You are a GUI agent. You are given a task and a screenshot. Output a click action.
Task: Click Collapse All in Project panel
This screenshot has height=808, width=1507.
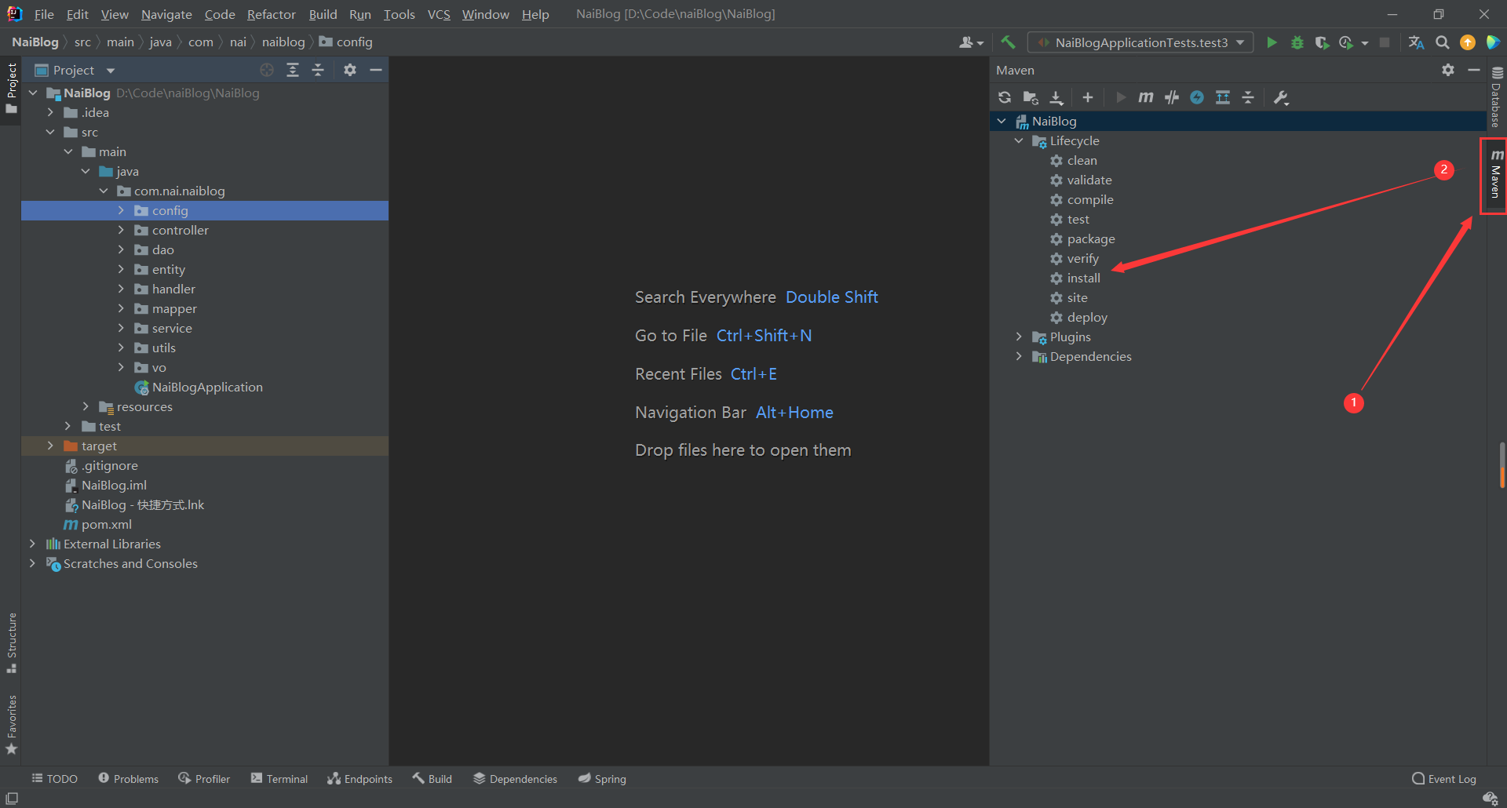318,70
